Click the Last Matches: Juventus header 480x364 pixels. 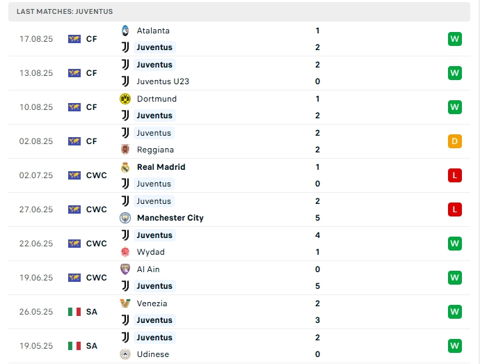(65, 12)
